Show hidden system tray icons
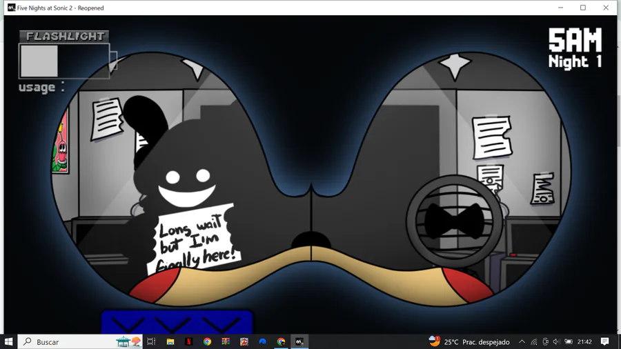The image size is (621, 349). coord(522,341)
